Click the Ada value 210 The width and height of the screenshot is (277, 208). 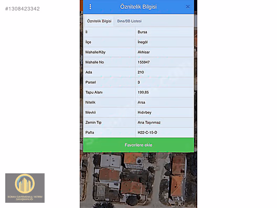pyautogui.click(x=141, y=72)
